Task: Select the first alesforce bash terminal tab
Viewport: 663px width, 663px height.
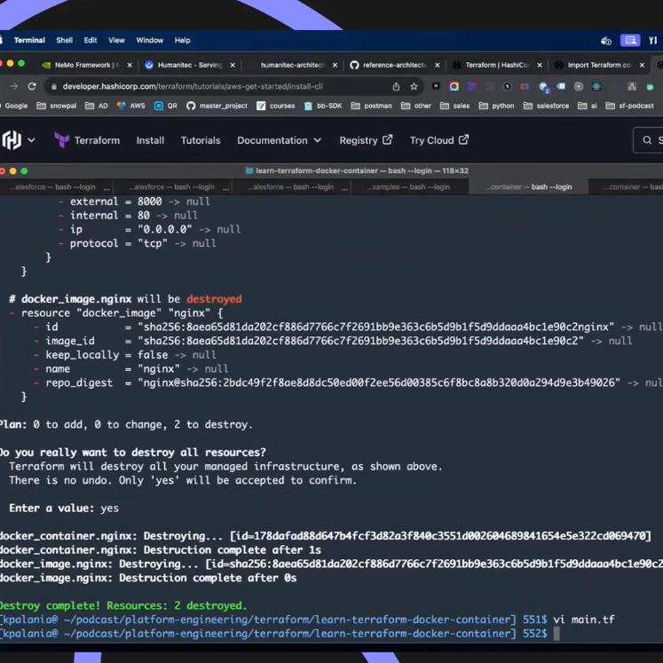Action: (54, 187)
